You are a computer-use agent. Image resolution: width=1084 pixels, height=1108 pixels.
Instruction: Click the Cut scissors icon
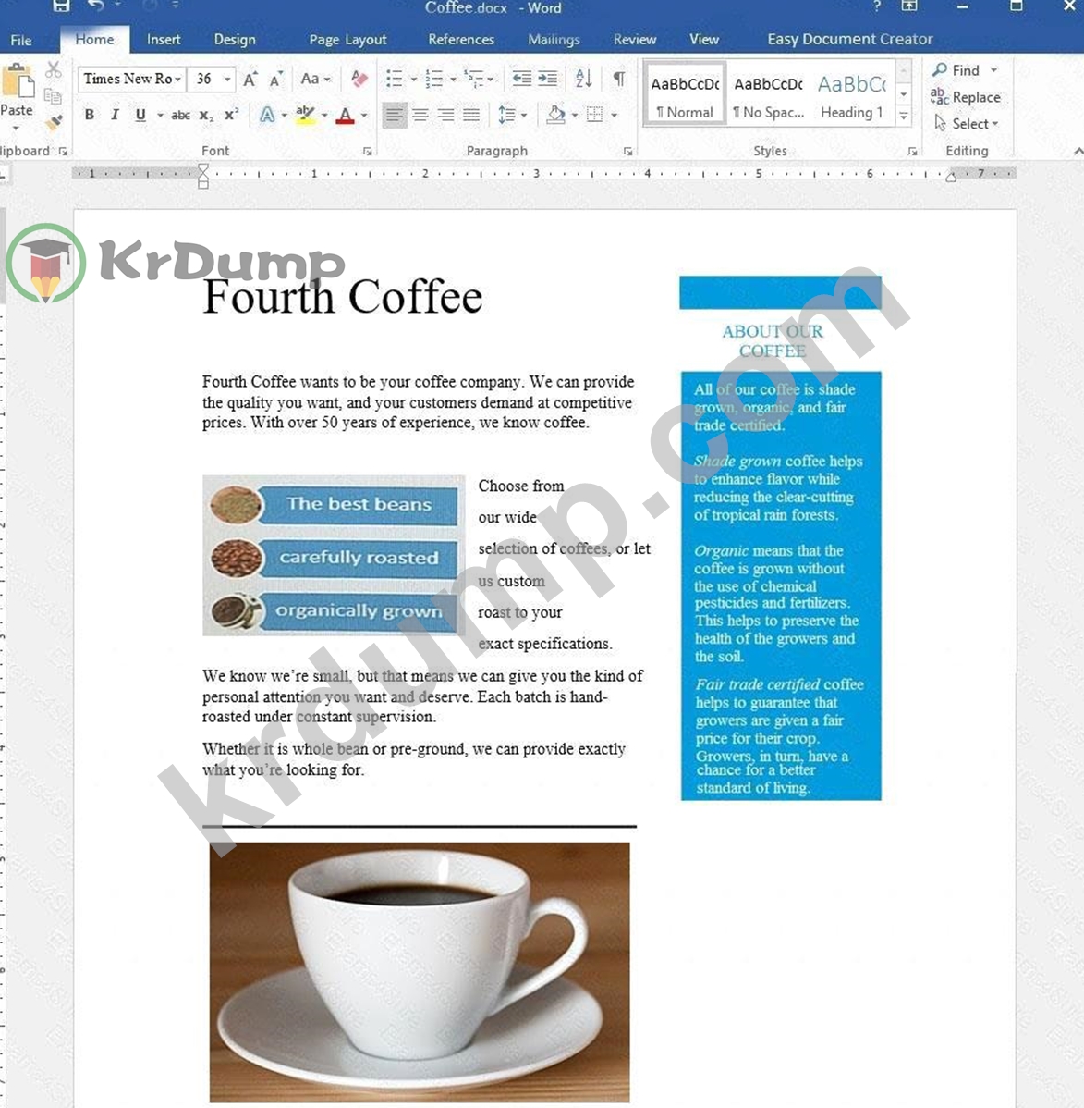coord(53,70)
